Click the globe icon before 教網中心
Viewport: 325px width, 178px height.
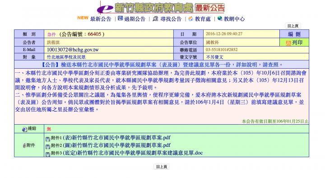220,19
